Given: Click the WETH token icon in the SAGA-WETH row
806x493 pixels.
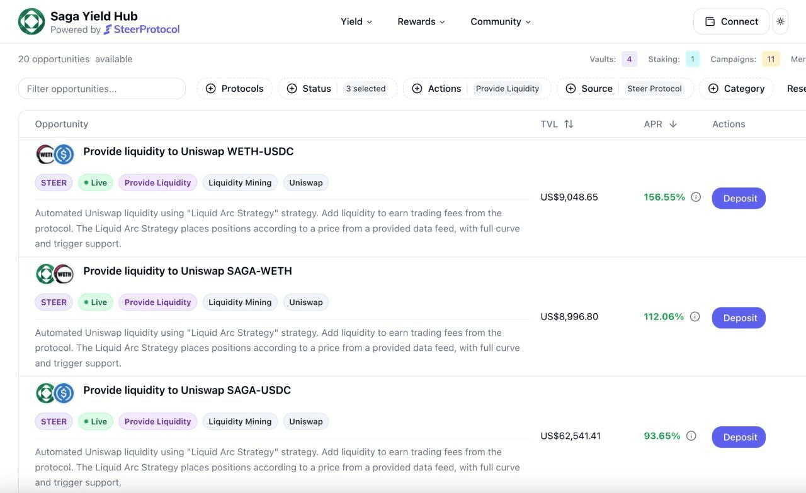Looking at the screenshot, I should pos(64,274).
